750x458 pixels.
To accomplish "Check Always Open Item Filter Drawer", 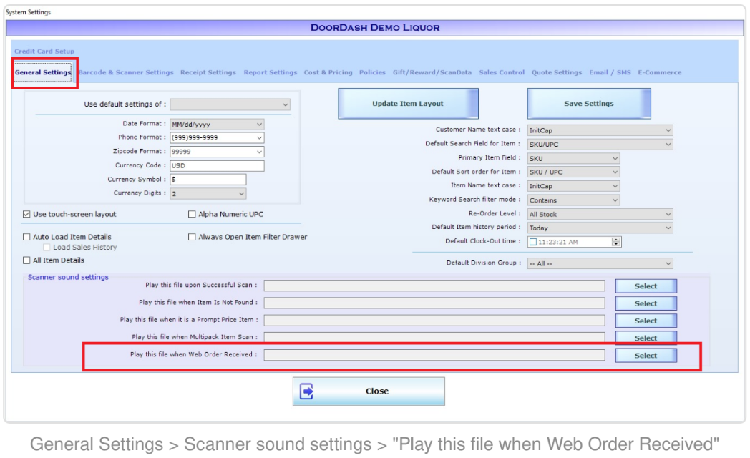I will point(192,237).
